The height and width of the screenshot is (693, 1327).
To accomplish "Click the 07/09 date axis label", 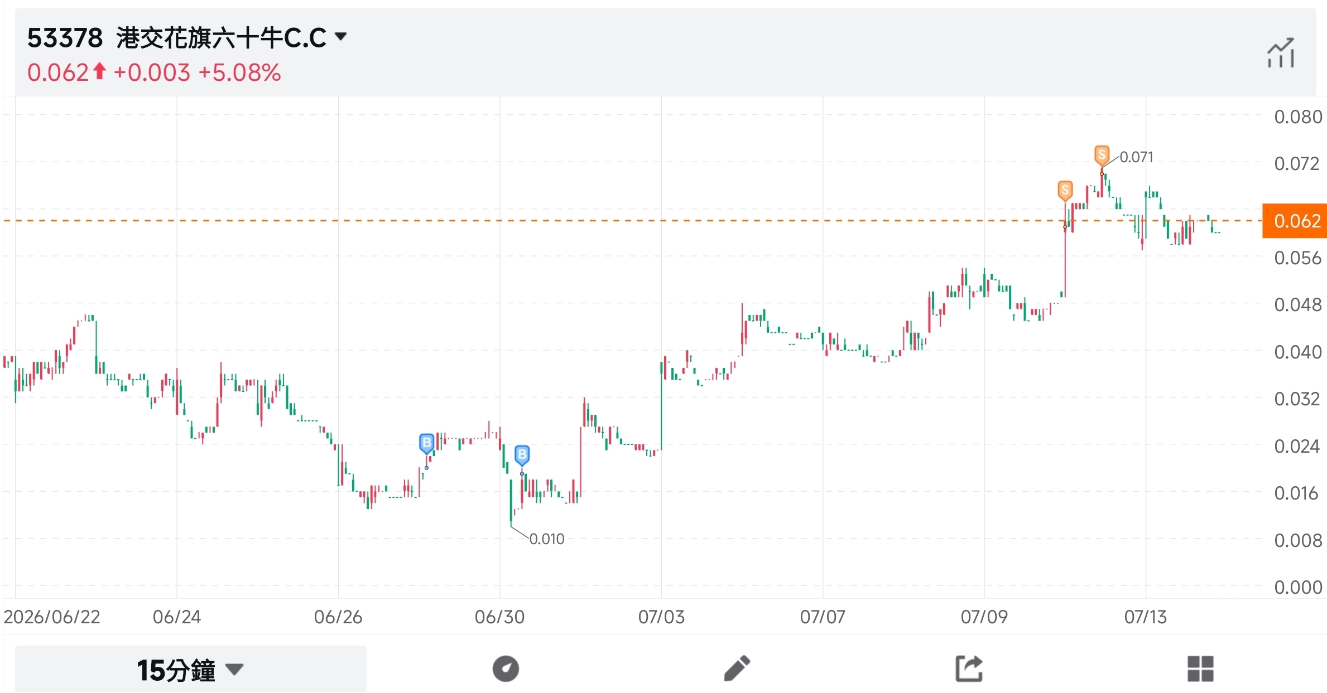I will pos(984,617).
